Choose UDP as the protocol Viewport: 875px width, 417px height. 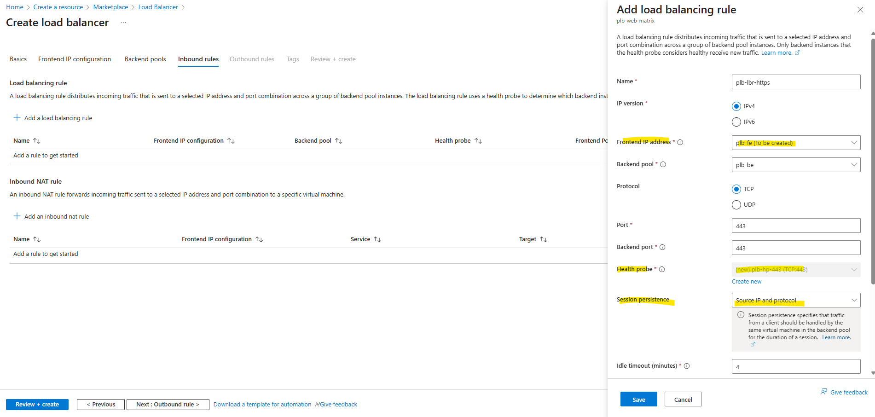pyautogui.click(x=736, y=205)
